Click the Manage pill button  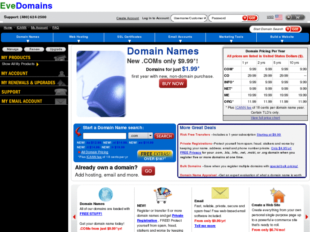coord(13,49)
